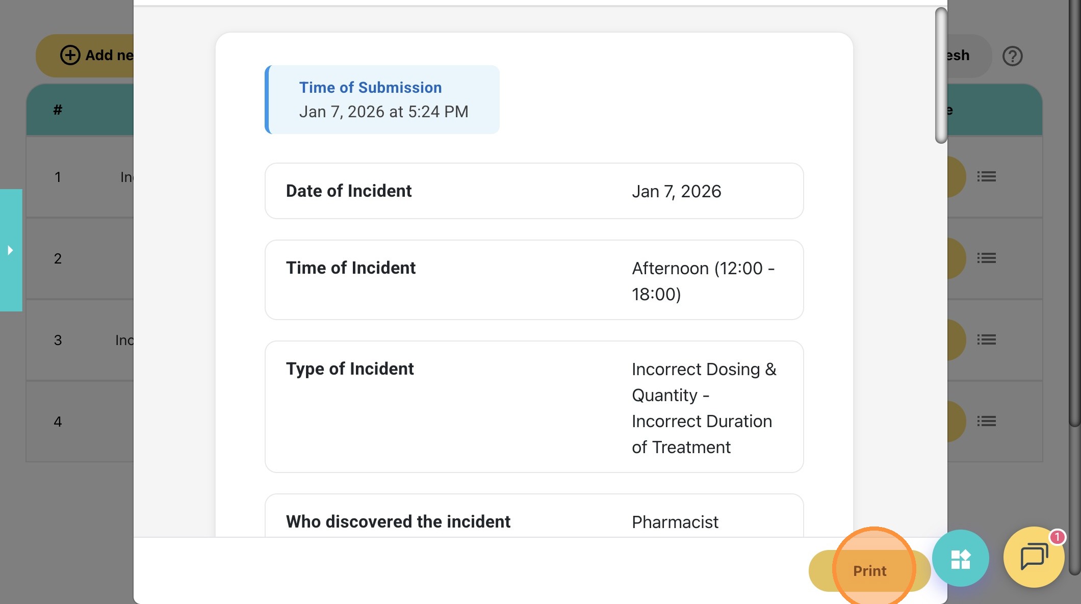Viewport: 1081px width, 604px height.
Task: Click the modal's vertical scrollbar thumb
Action: pyautogui.click(x=941, y=75)
